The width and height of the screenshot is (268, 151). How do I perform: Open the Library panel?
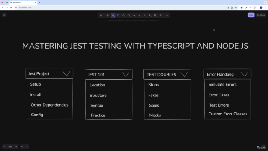point(261,15)
